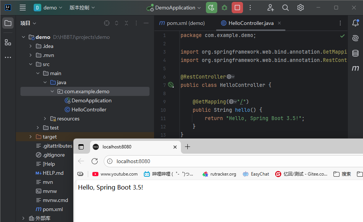This screenshot has height=222, width=363.
Task: Open the www.youtube.com bookmark
Action: coord(115,174)
